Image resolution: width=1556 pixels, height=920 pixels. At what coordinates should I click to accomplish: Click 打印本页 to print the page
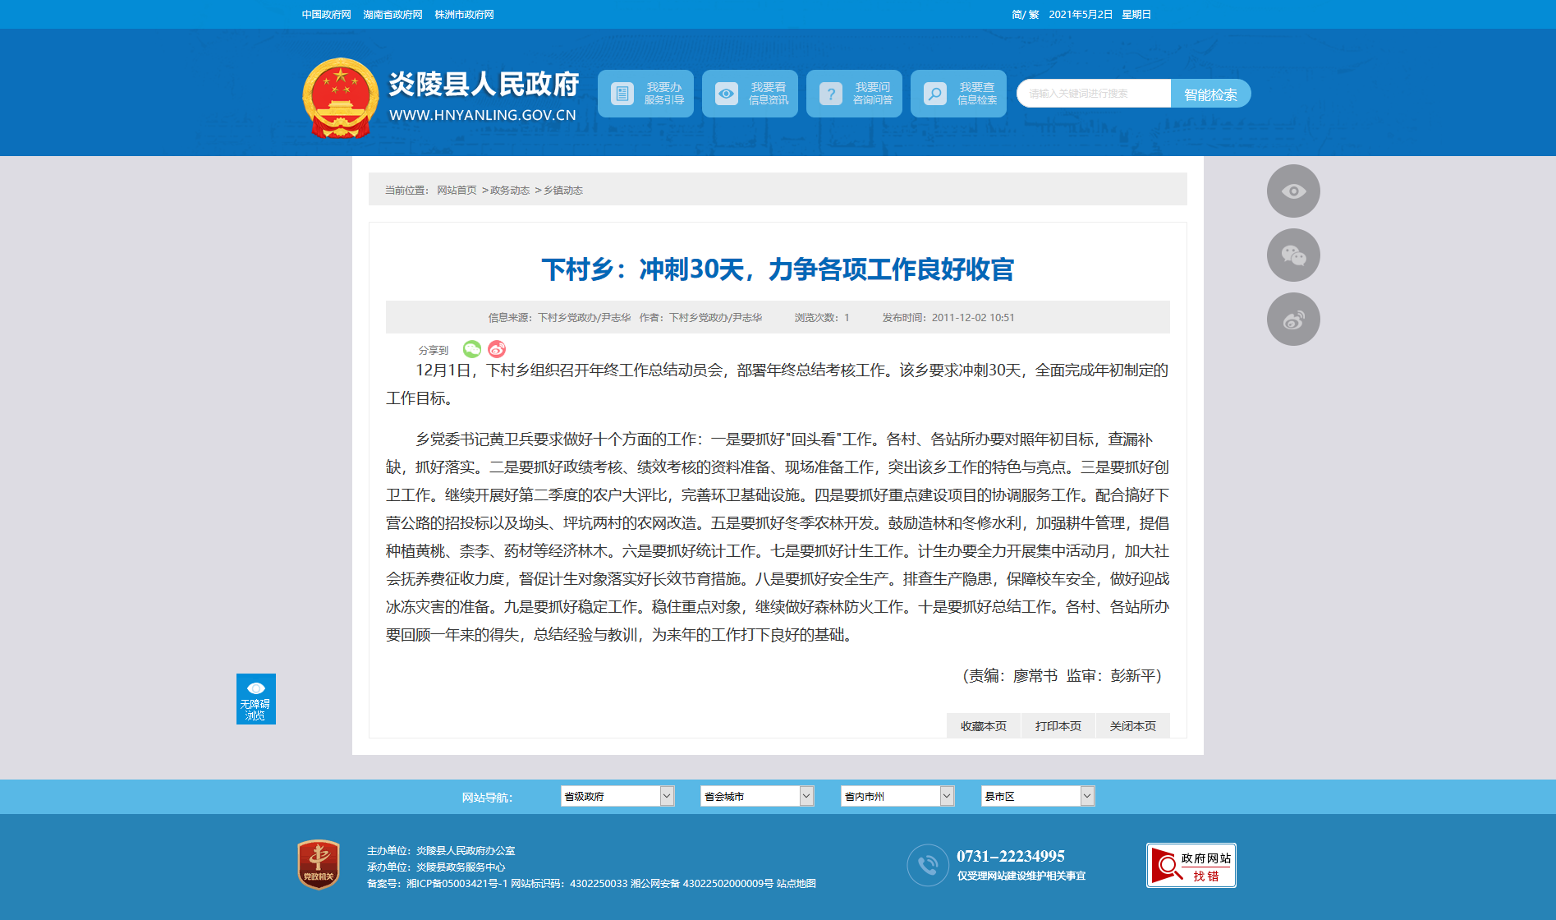[x=1058, y=726]
